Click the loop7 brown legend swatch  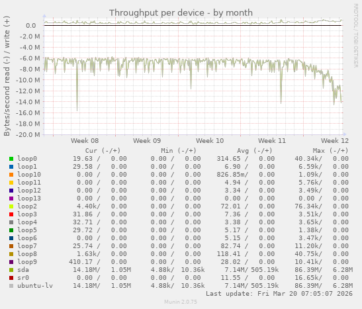pos(11,246)
